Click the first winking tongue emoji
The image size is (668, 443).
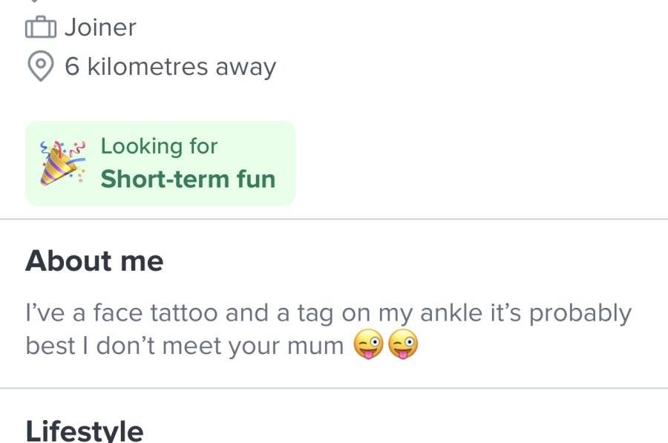coord(368,344)
